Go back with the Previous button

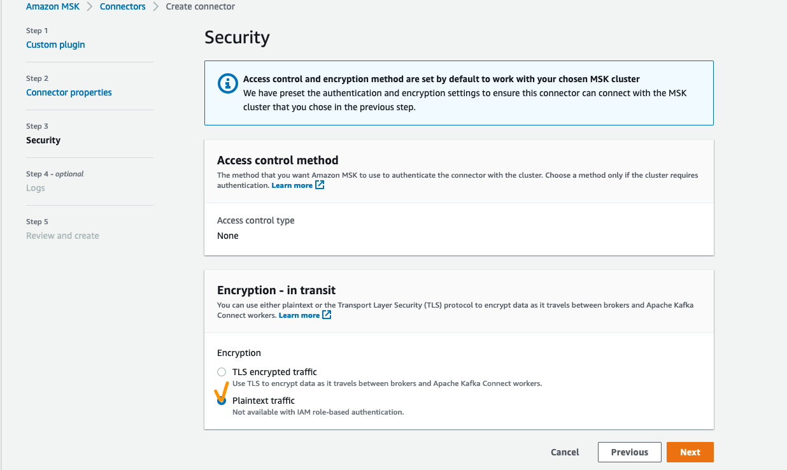629,452
